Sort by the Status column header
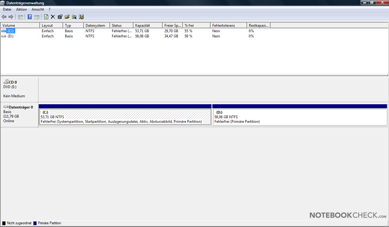This screenshot has width=389, height=227. (x=122, y=26)
